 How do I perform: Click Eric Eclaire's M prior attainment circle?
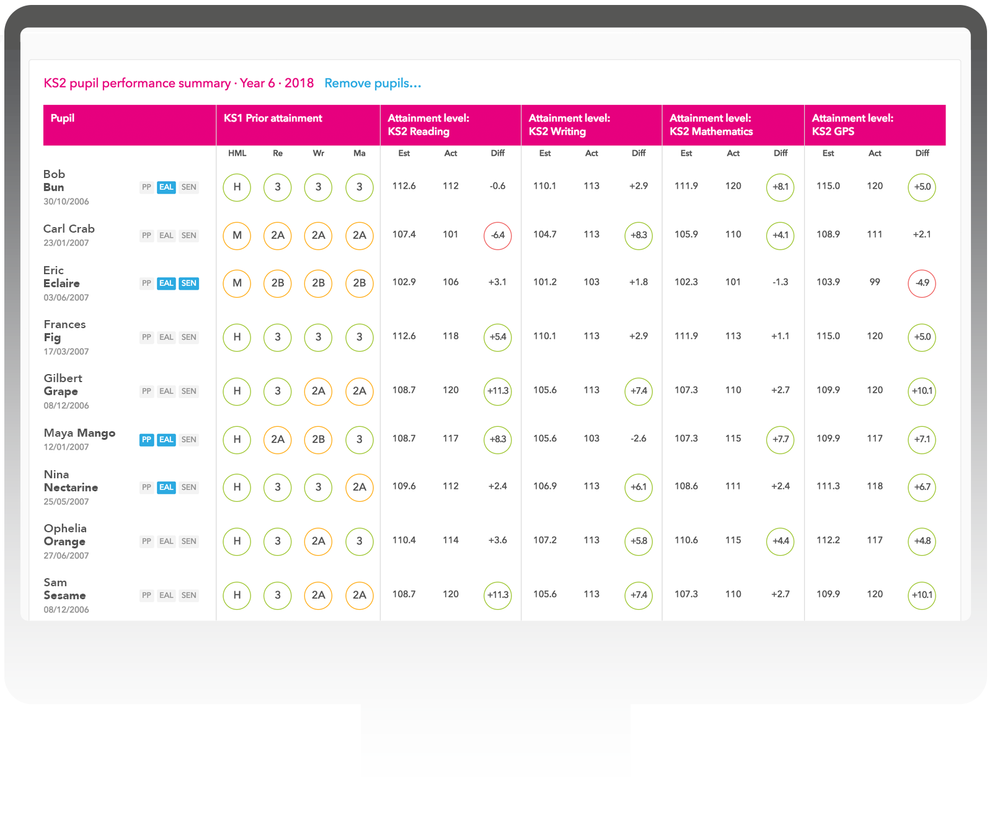237,283
